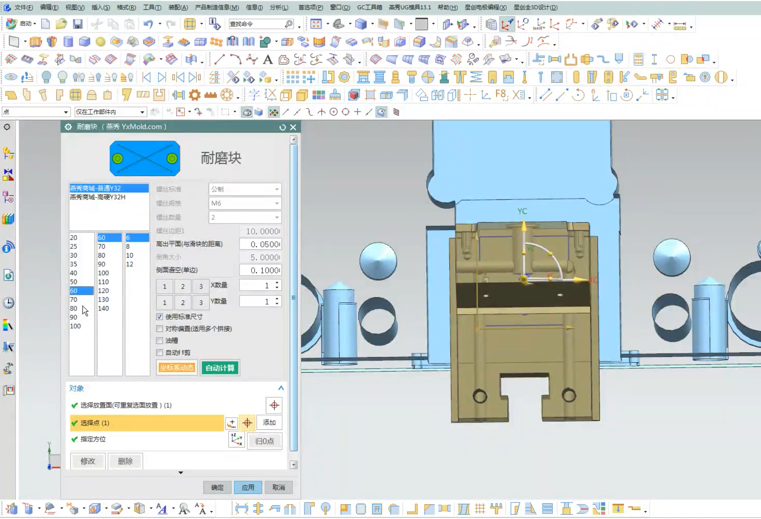Collapse the 对象 section
Screen dimensions: 761x519
coord(281,388)
